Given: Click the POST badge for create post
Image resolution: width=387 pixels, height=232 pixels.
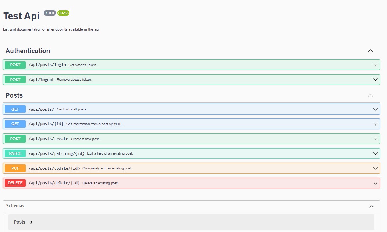Looking at the screenshot, I should (15, 139).
